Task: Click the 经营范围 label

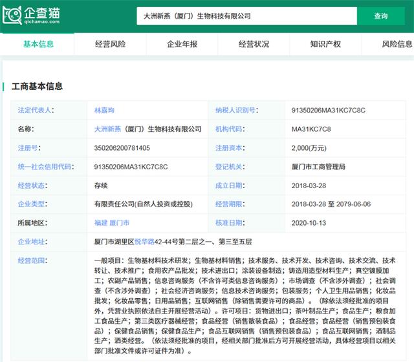Action: [x=32, y=261]
